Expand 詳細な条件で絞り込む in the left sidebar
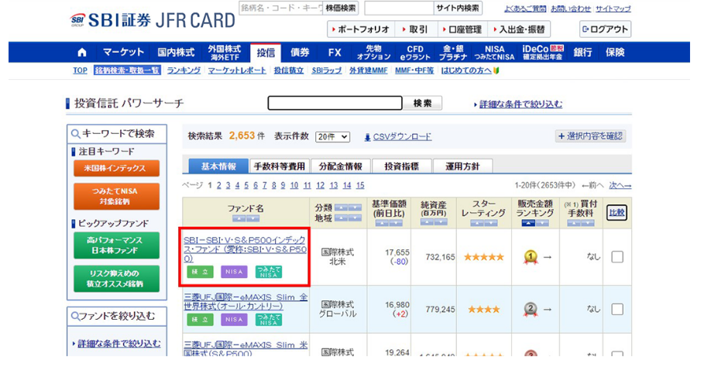The height and width of the screenshot is (381, 711). point(118,343)
